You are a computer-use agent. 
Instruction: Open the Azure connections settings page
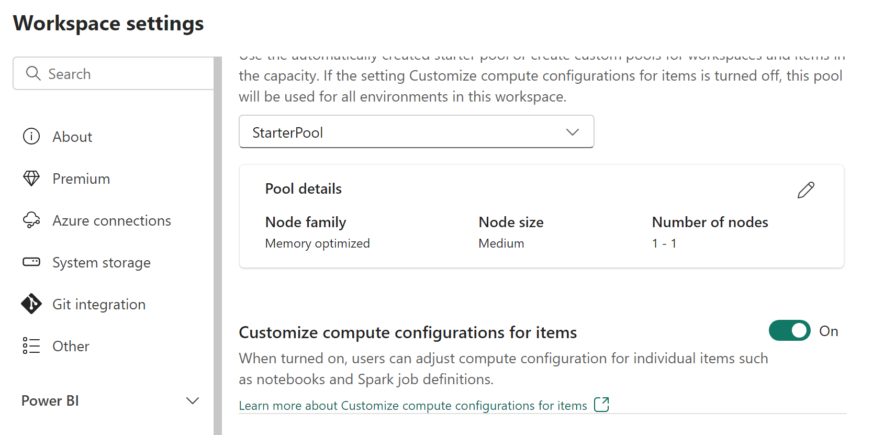pos(111,221)
